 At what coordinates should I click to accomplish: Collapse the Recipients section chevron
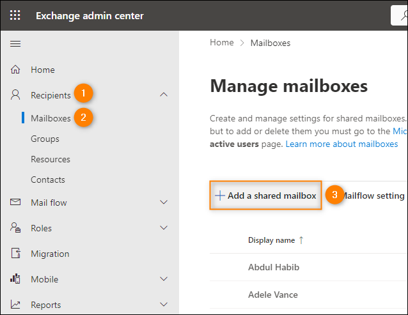tap(164, 95)
